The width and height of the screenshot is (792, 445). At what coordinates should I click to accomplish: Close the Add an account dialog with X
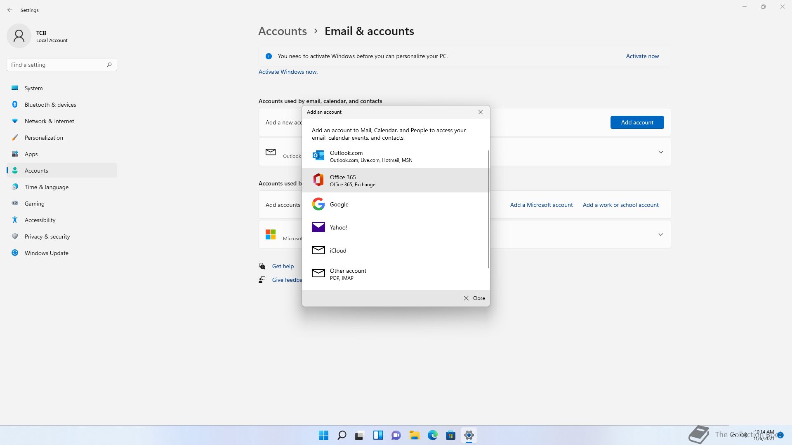pos(480,112)
